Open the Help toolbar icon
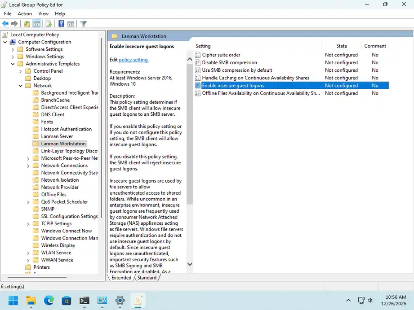Screen dimensions: 414x310 (61, 24)
